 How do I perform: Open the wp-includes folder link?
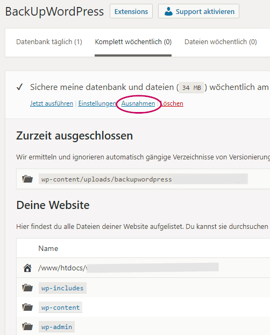(x=62, y=288)
